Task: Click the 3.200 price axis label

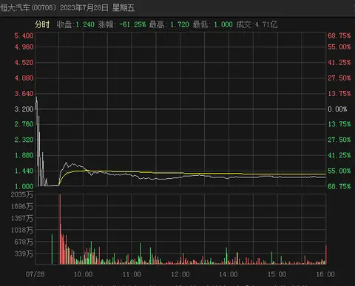Action: tap(24, 109)
